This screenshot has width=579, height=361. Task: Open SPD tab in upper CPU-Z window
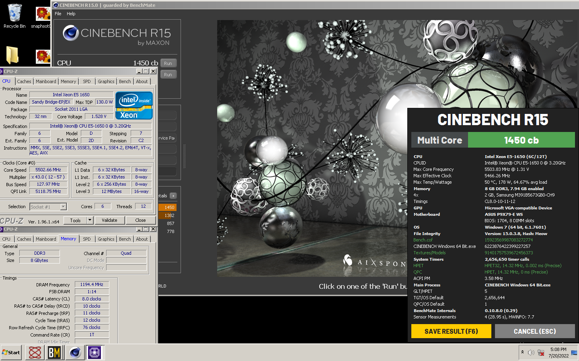(x=86, y=81)
